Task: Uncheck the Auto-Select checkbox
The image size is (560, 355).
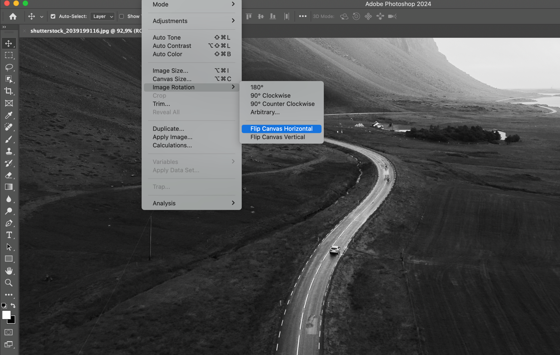Action: [53, 16]
